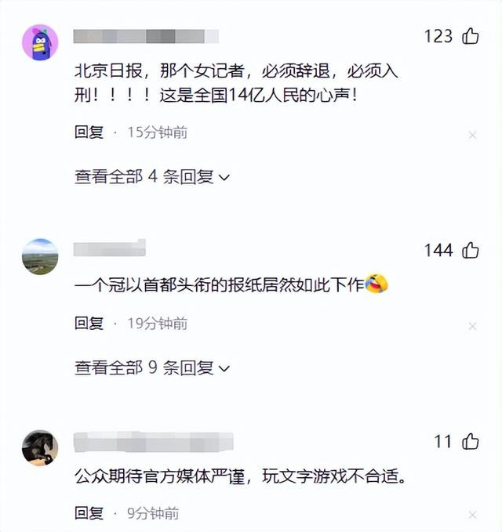Reply to the 官方媒体严谨 comment

coord(89,512)
